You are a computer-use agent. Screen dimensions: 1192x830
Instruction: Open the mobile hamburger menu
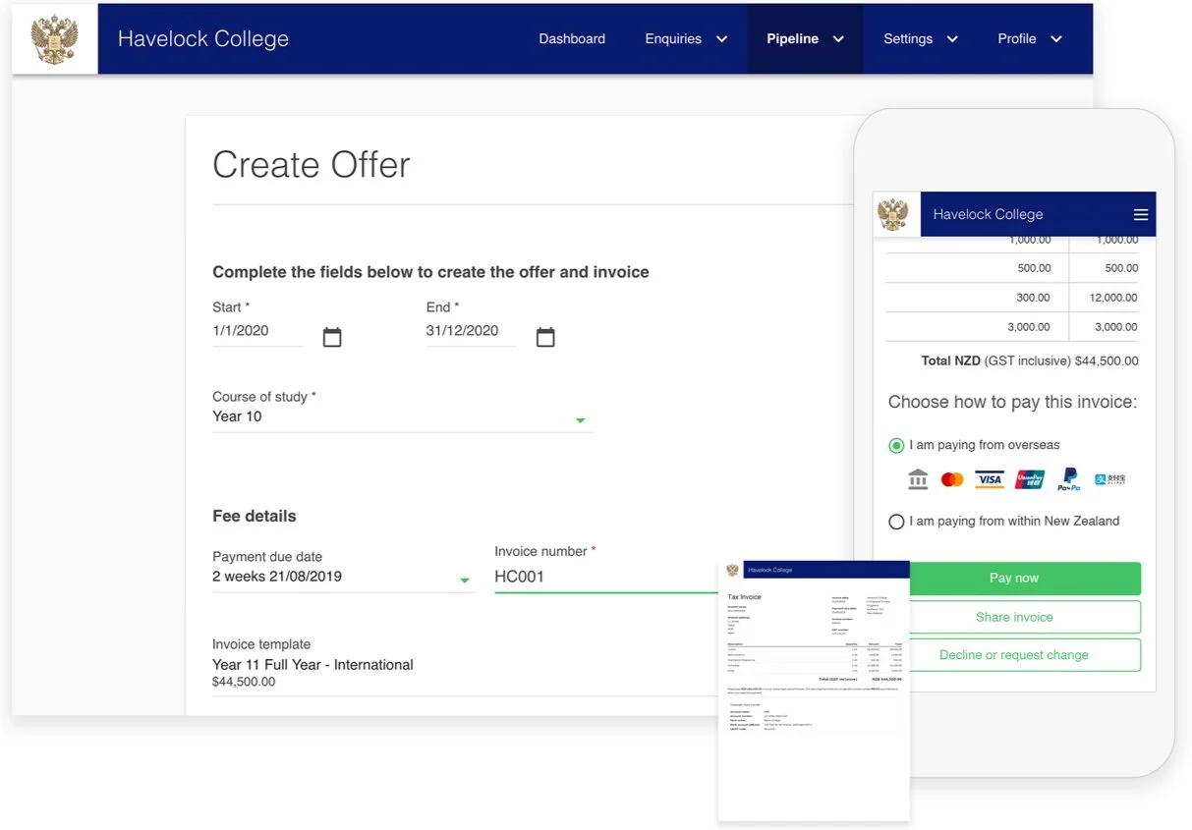(x=1140, y=214)
